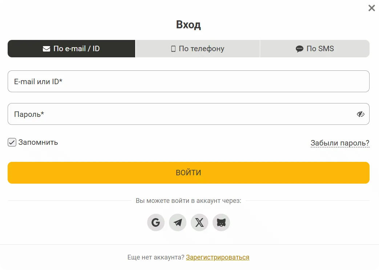The width and height of the screenshot is (379, 270).
Task: Focus the E-mail или ID field
Action: click(188, 81)
